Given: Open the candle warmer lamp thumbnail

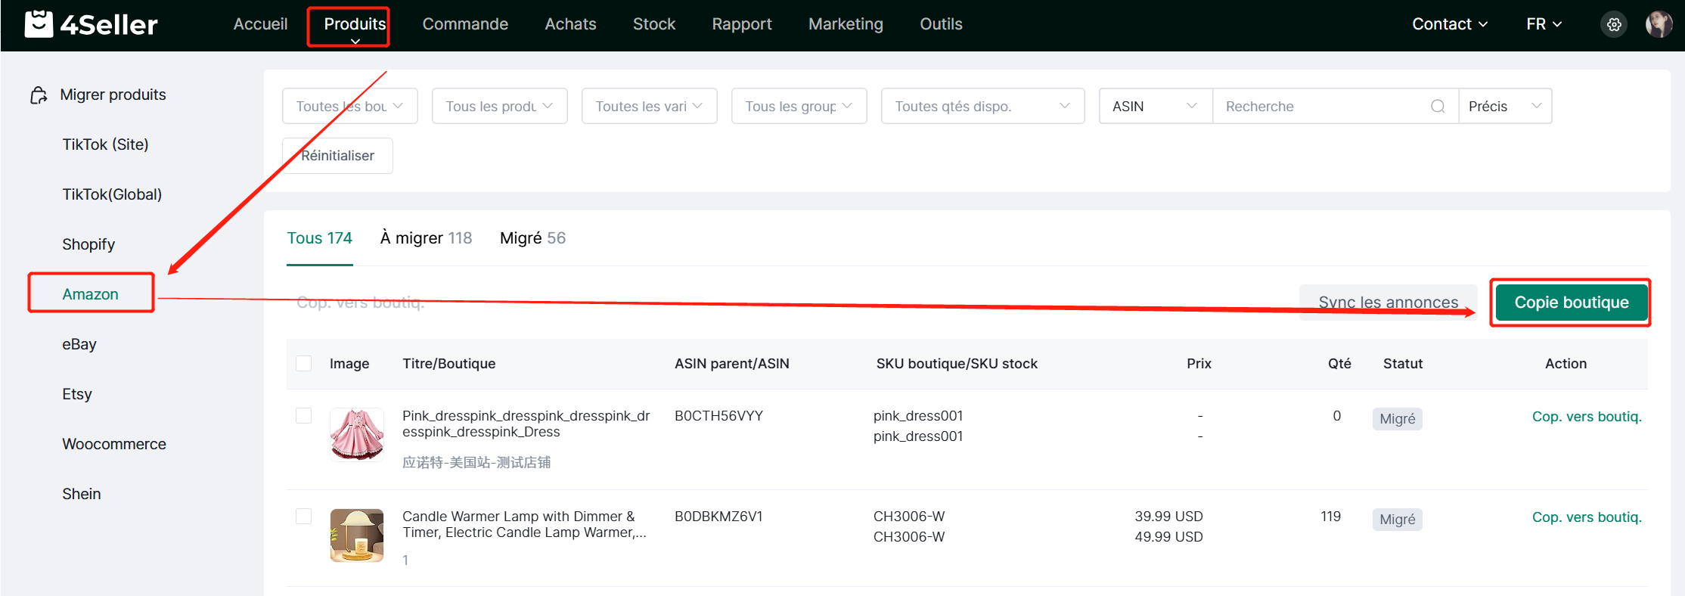Looking at the screenshot, I should pyautogui.click(x=357, y=535).
